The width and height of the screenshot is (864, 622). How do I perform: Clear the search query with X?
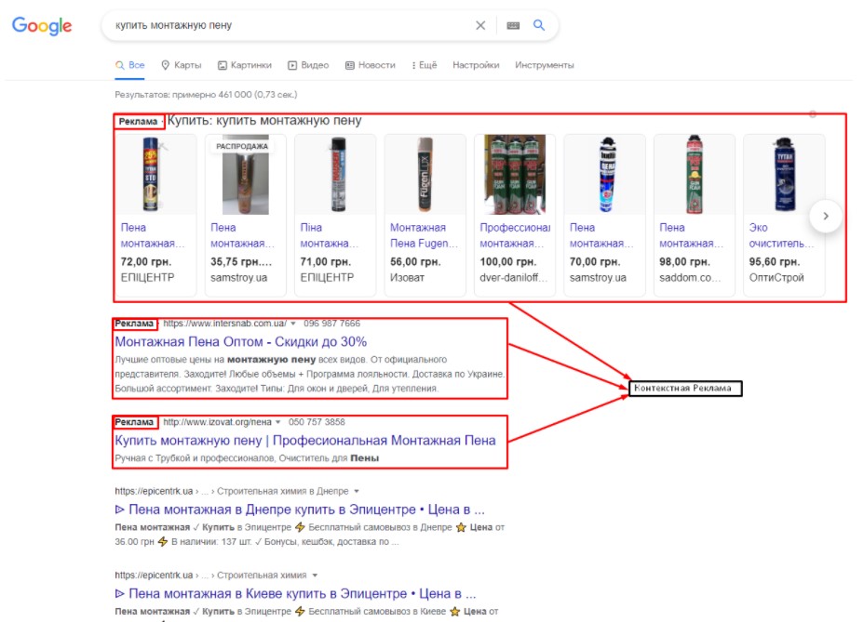click(x=480, y=25)
